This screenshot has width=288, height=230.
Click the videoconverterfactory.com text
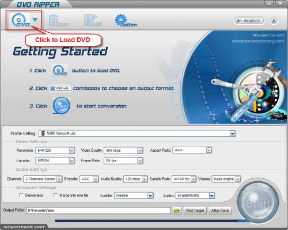click(257, 41)
